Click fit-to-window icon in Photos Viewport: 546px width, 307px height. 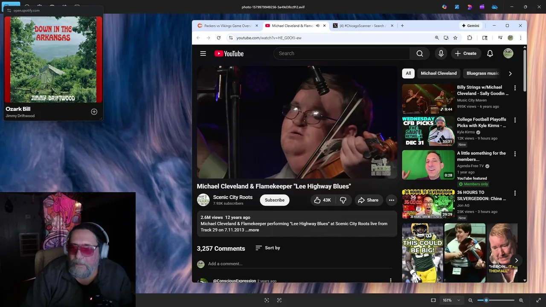coord(433,300)
